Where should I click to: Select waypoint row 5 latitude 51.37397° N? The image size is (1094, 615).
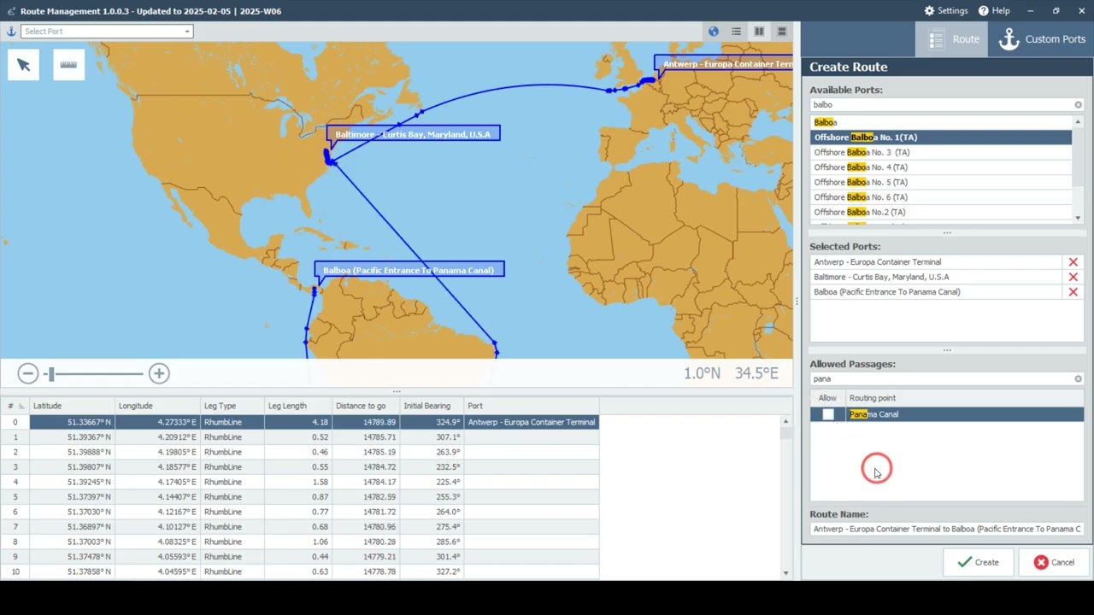(x=299, y=497)
